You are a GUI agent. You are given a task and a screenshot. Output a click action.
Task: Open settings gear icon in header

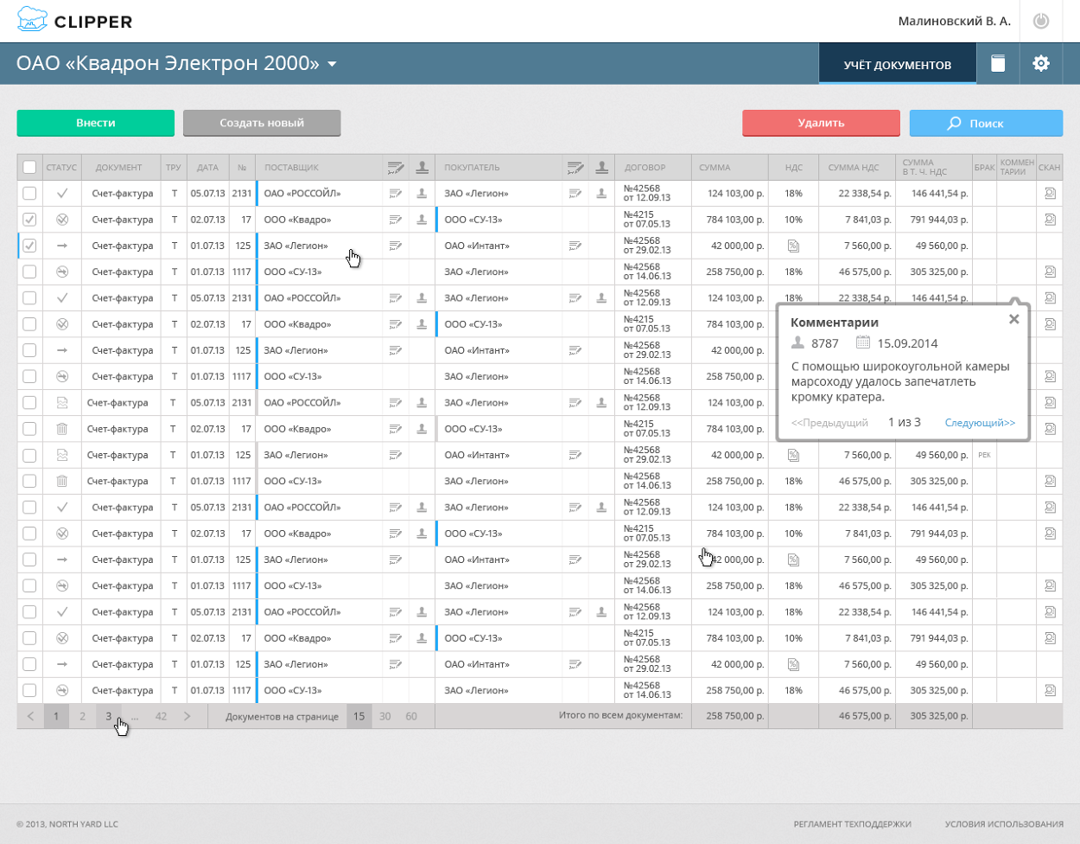tap(1041, 63)
